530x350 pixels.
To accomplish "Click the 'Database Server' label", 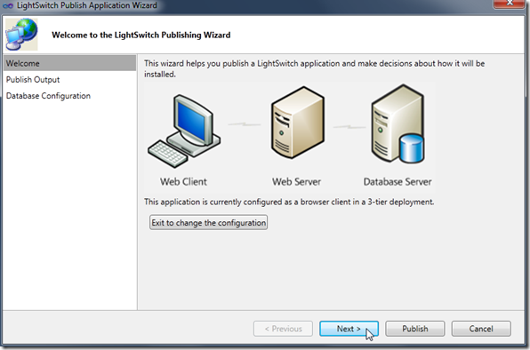I will 397,181.
